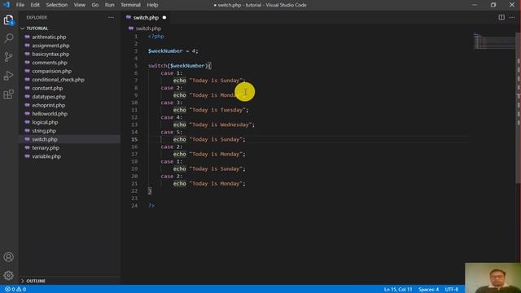Click "case 5:" in the code
This screenshot has height=293, width=521.
pyautogui.click(x=172, y=132)
